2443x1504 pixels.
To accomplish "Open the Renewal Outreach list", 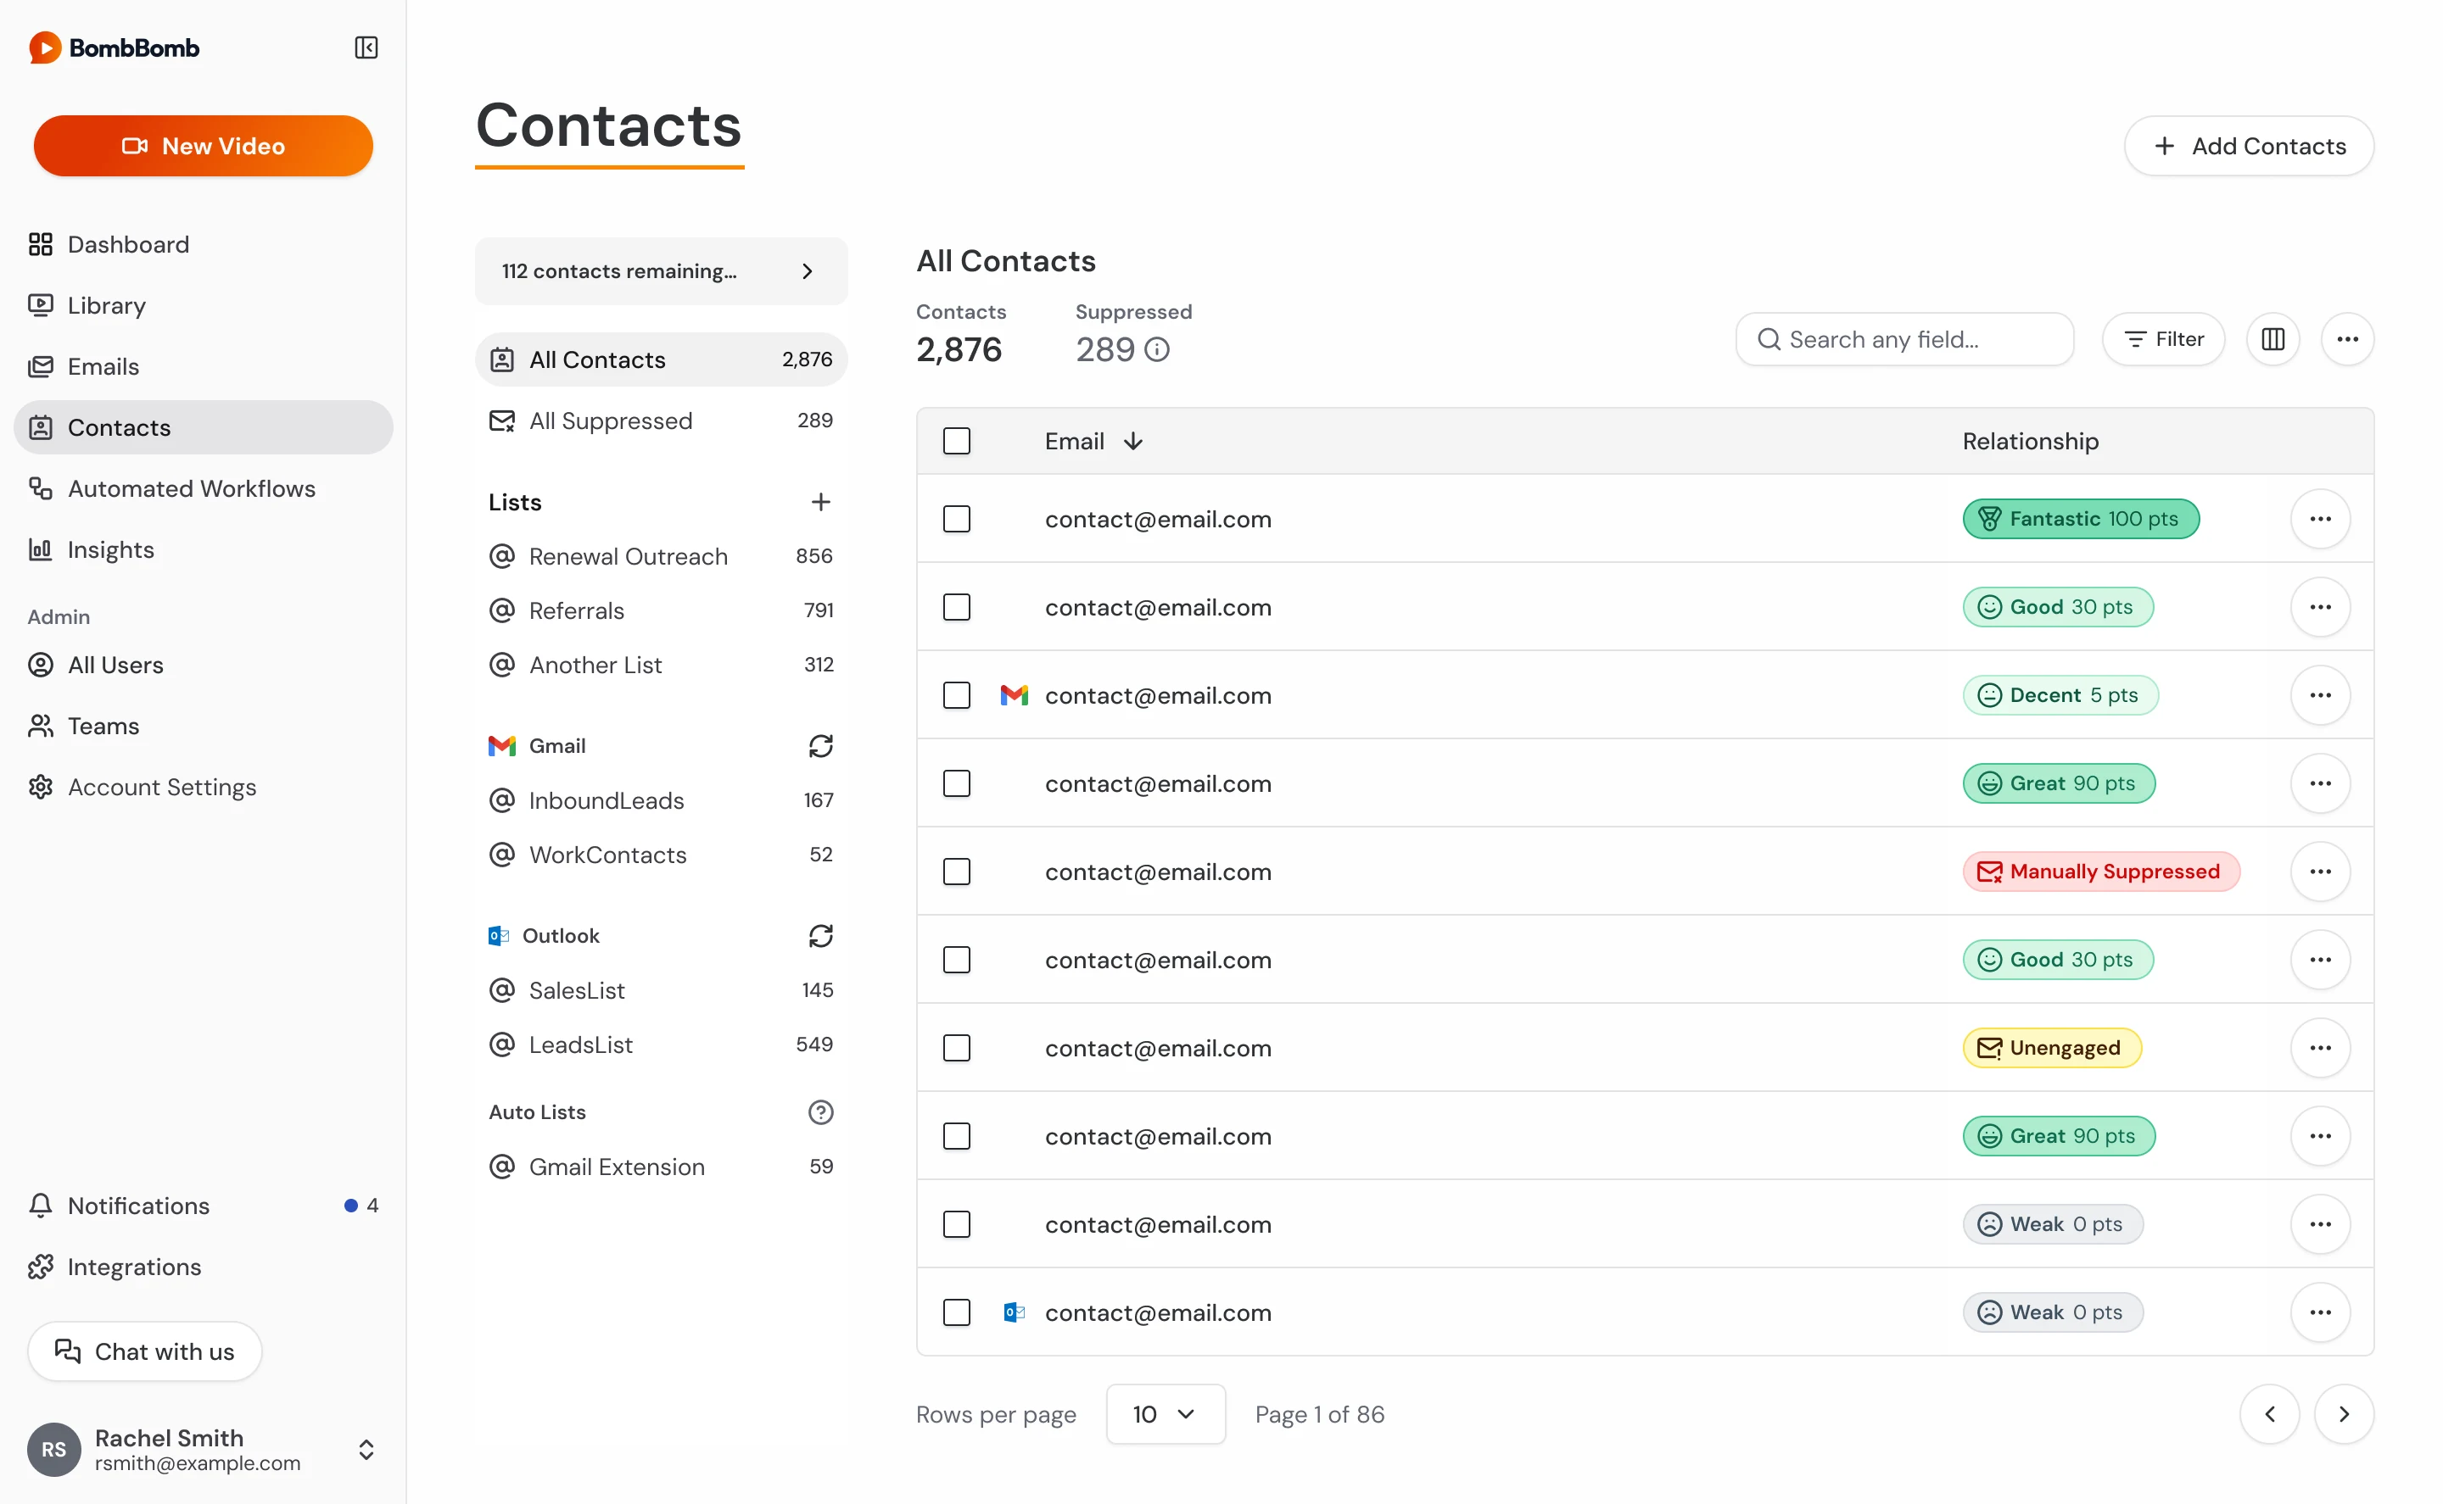I will (661, 556).
